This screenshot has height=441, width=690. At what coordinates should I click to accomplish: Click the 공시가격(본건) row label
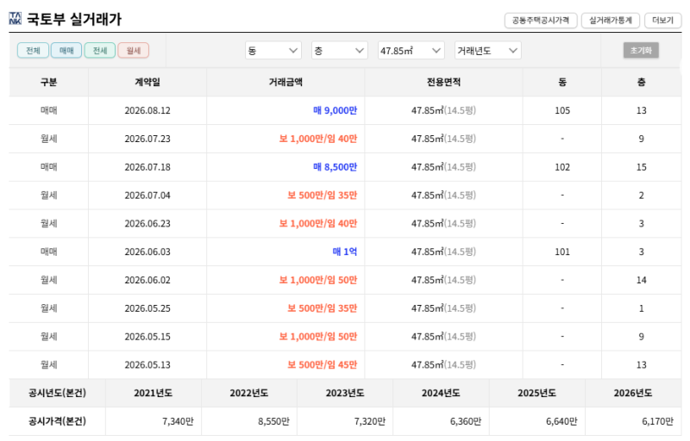click(x=57, y=422)
